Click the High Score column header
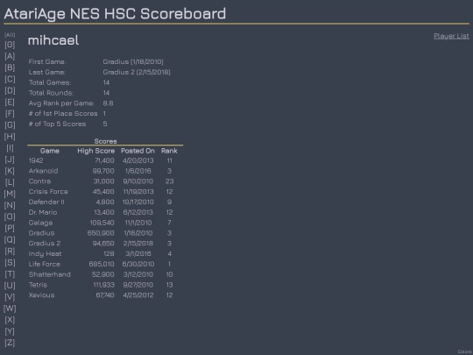Viewport: 473px width, 355px height. coord(96,151)
